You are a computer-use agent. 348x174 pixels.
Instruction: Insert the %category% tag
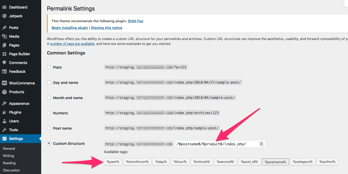click(x=303, y=162)
